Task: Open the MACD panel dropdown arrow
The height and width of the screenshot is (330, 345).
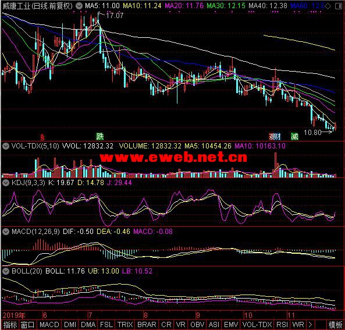Action: point(6,232)
